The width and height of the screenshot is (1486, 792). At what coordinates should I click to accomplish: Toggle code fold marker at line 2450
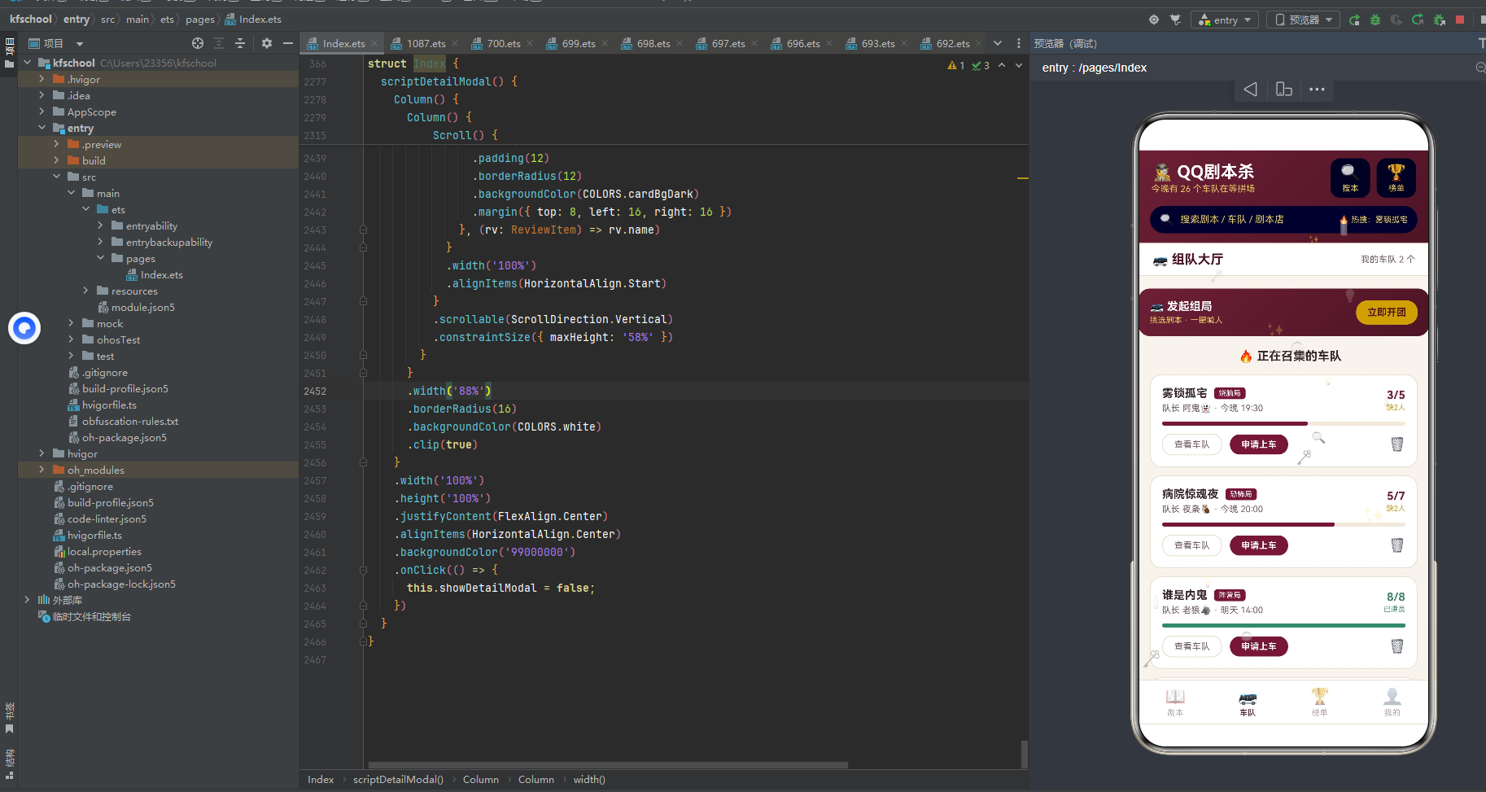click(x=363, y=355)
